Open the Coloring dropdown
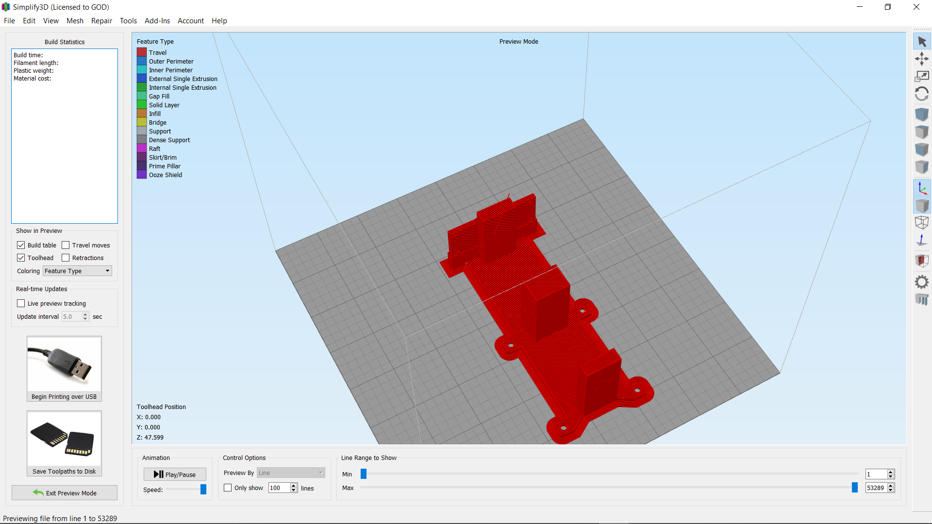This screenshot has width=932, height=524. point(77,271)
